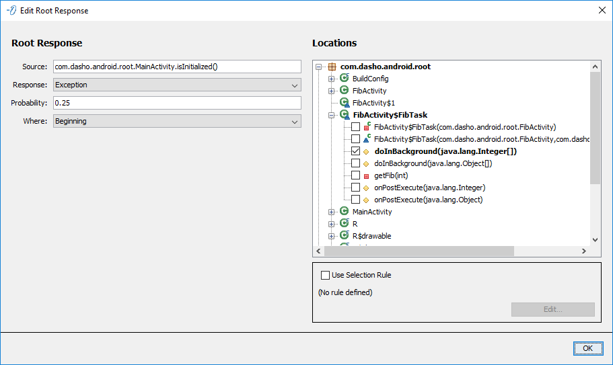This screenshot has height=365, width=613.
Task: Click the FibActivity$1 class icon
Action: pos(345,103)
